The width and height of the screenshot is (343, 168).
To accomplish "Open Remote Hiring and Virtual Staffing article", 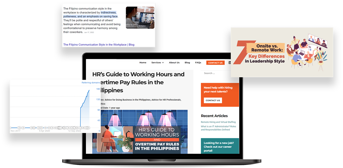I will point(218,122).
